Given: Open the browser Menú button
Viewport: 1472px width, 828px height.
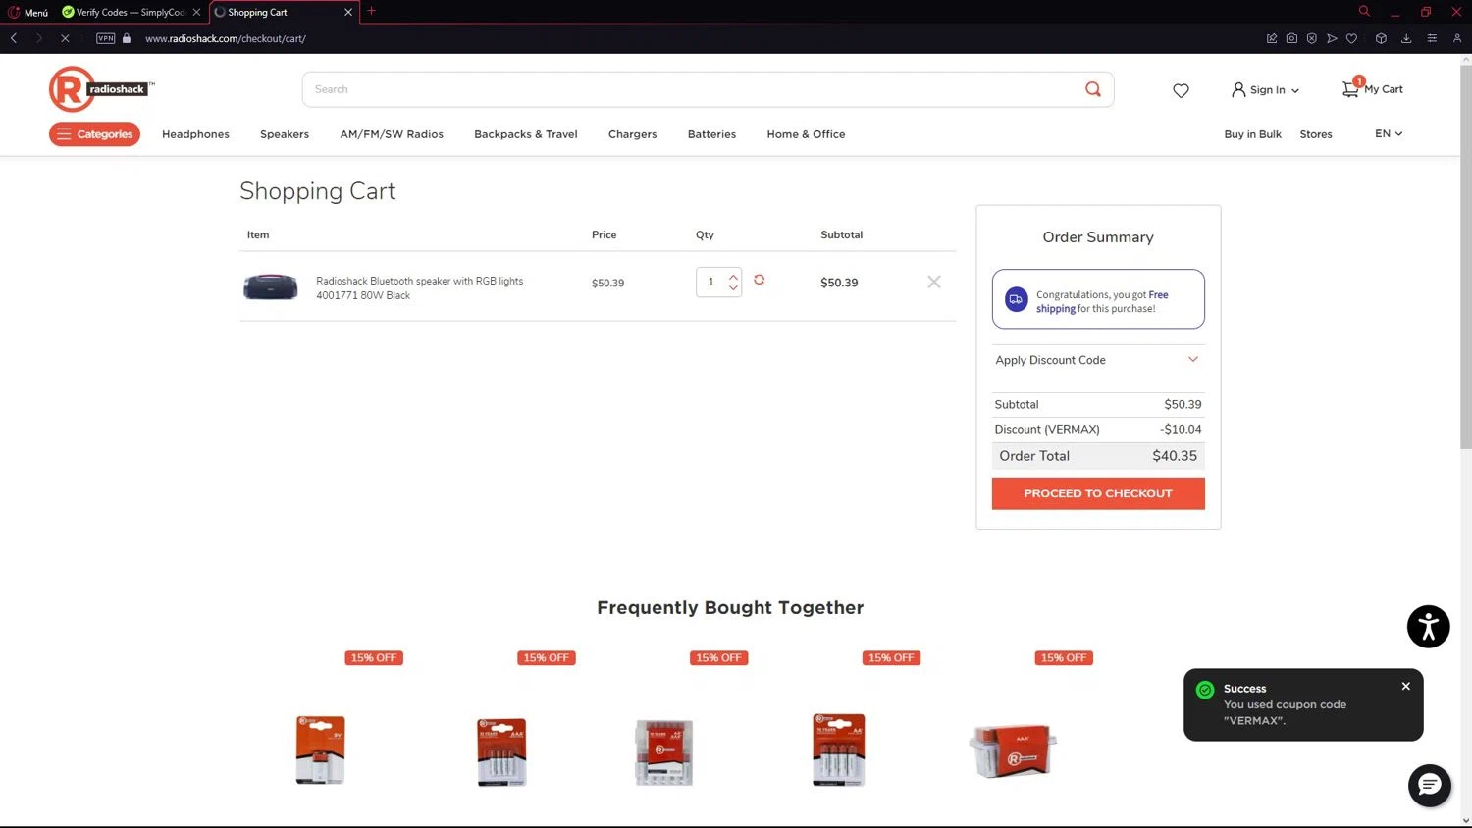Looking at the screenshot, I should click(x=28, y=12).
